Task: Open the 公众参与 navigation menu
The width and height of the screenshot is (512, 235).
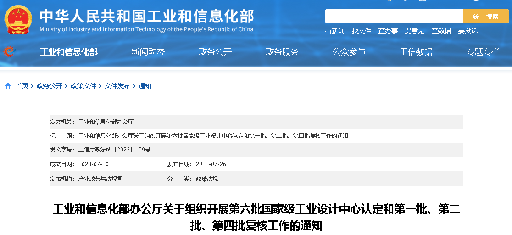Action: tap(349, 52)
